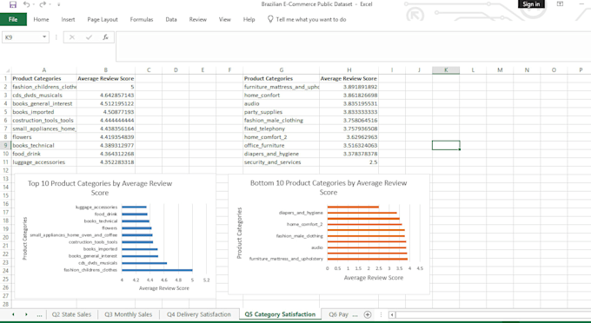This screenshot has height=323, width=591.
Task: Open the Customize Quick Access Toolbar dropdown
Action: (x=59, y=4)
